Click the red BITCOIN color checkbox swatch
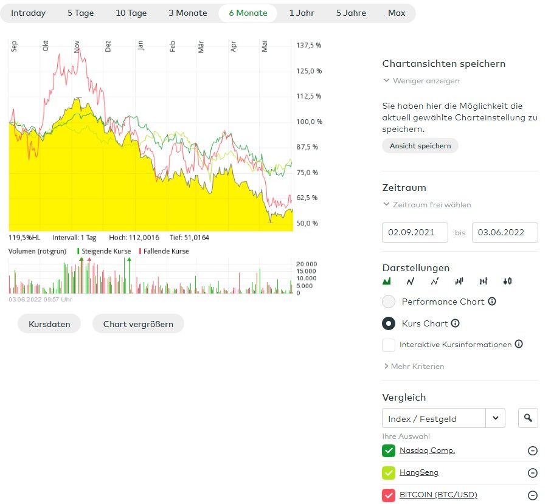Image resolution: width=551 pixels, height=504 pixels. tap(389, 495)
